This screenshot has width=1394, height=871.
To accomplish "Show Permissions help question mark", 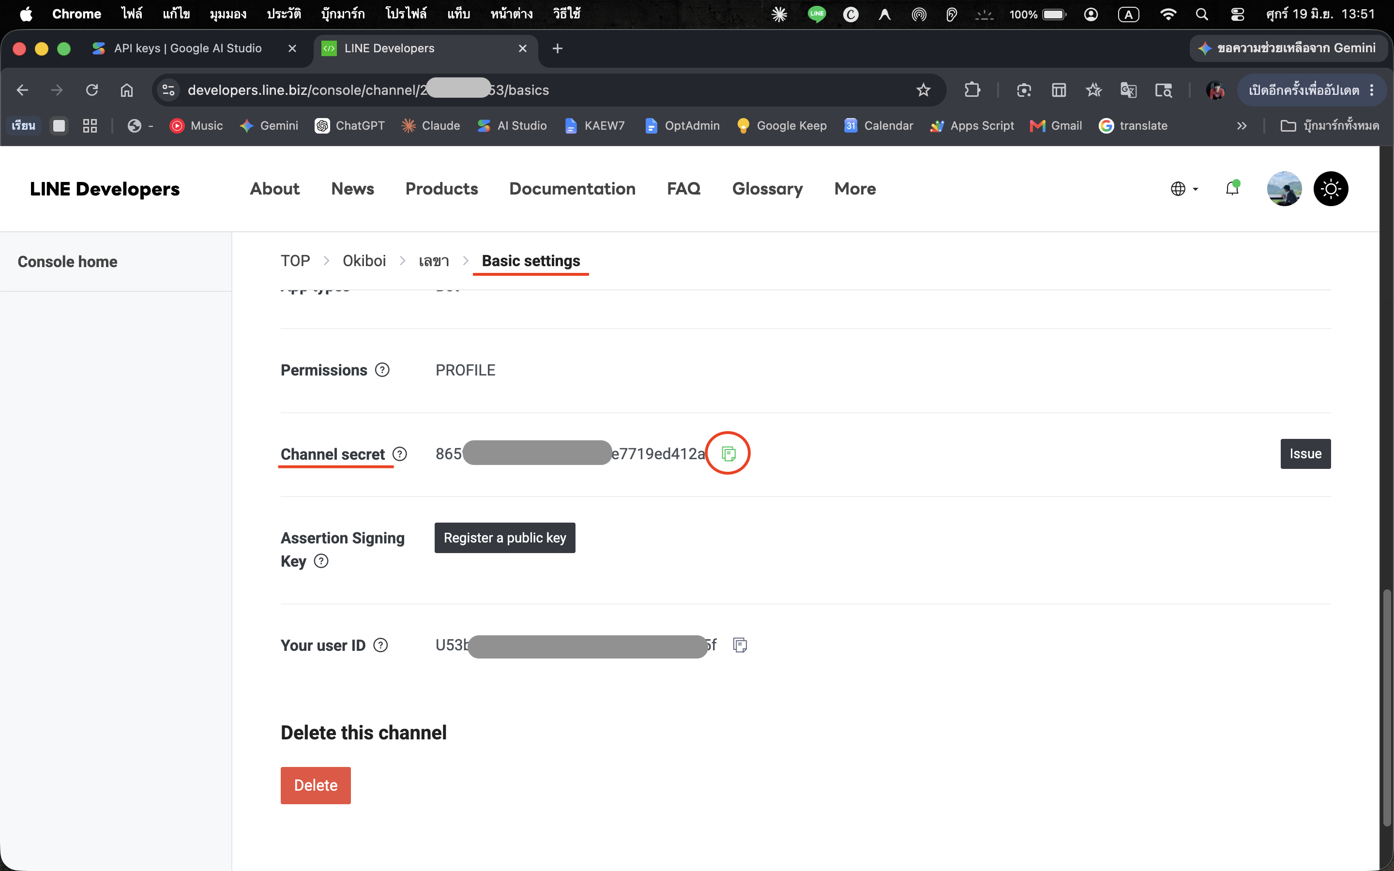I will (x=382, y=370).
